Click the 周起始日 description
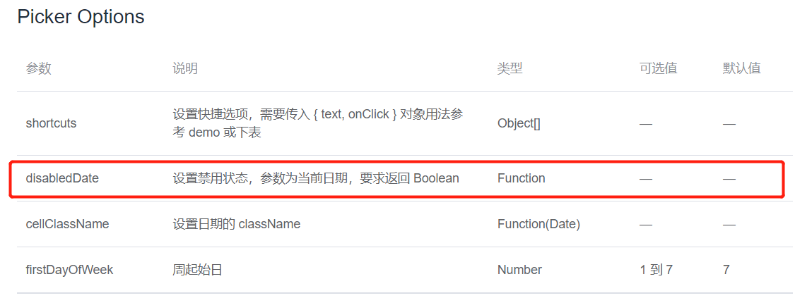 coord(198,270)
